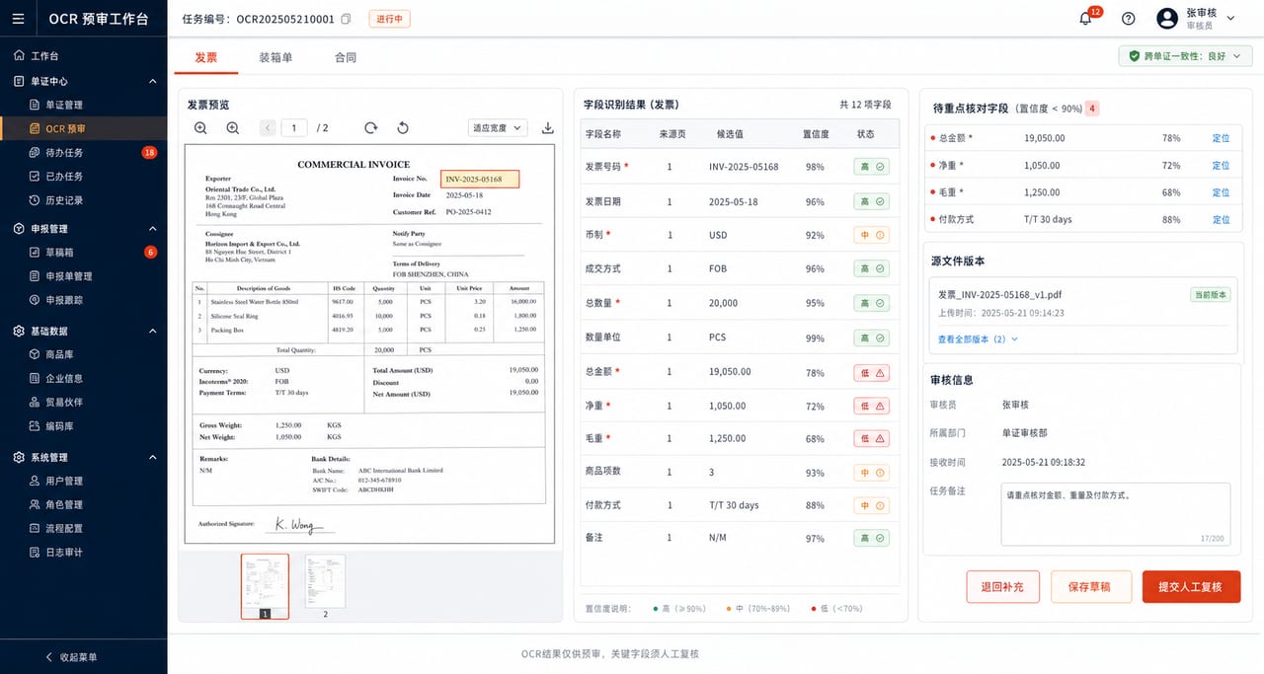The height and width of the screenshot is (674, 1264).
Task: Click the 申报单管理 sidebar icon
Action: tap(36, 276)
